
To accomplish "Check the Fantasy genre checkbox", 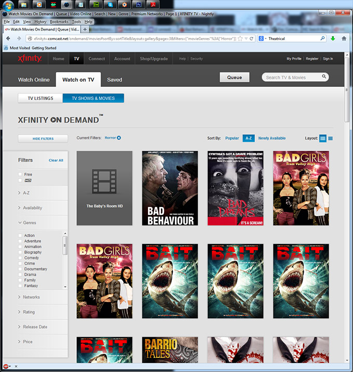I will click(x=20, y=286).
